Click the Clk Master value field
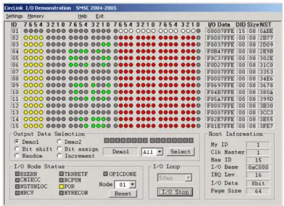The width and height of the screenshot is (284, 206). pyautogui.click(x=258, y=152)
